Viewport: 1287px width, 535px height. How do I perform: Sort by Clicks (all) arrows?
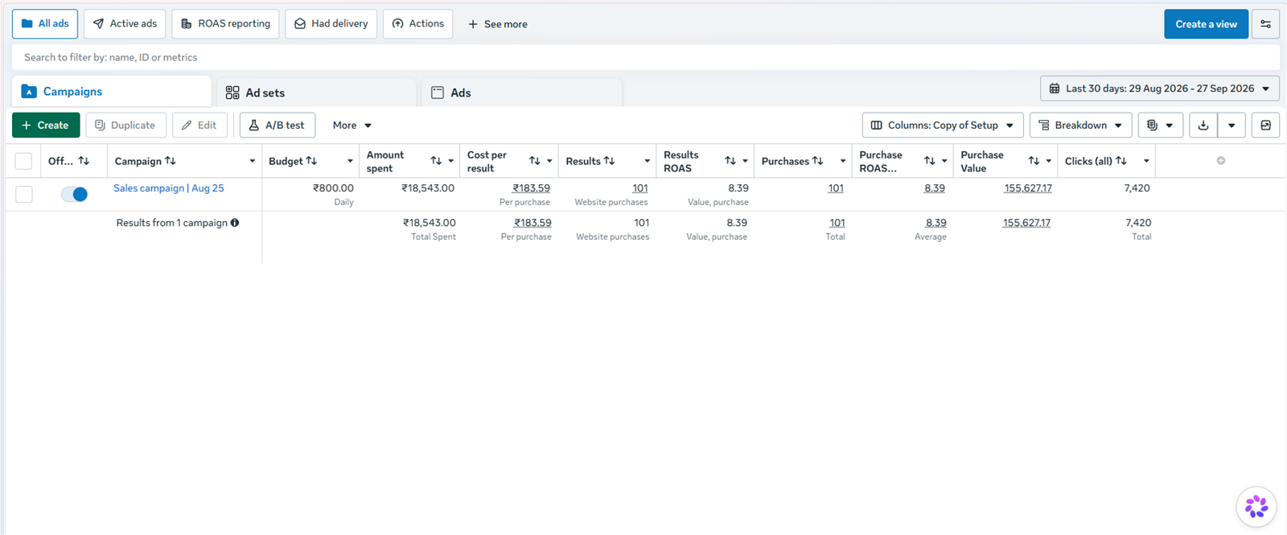tap(1120, 161)
